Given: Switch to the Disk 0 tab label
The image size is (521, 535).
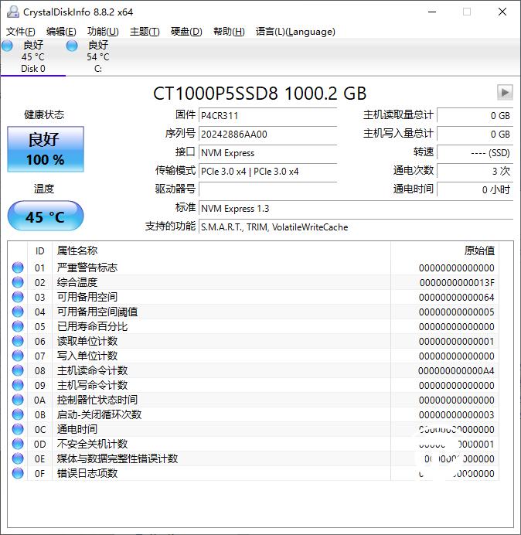Looking at the screenshot, I should (33, 69).
